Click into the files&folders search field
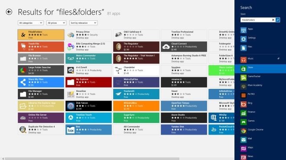This screenshot has width=286, height=160. [x=256, y=20]
